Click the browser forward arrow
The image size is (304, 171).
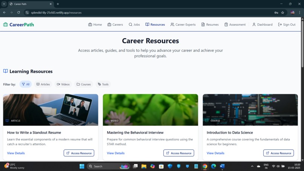click(11, 12)
